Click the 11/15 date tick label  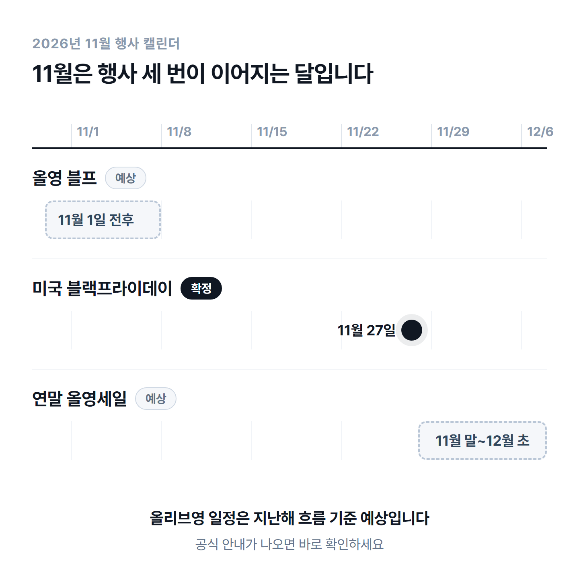click(272, 132)
